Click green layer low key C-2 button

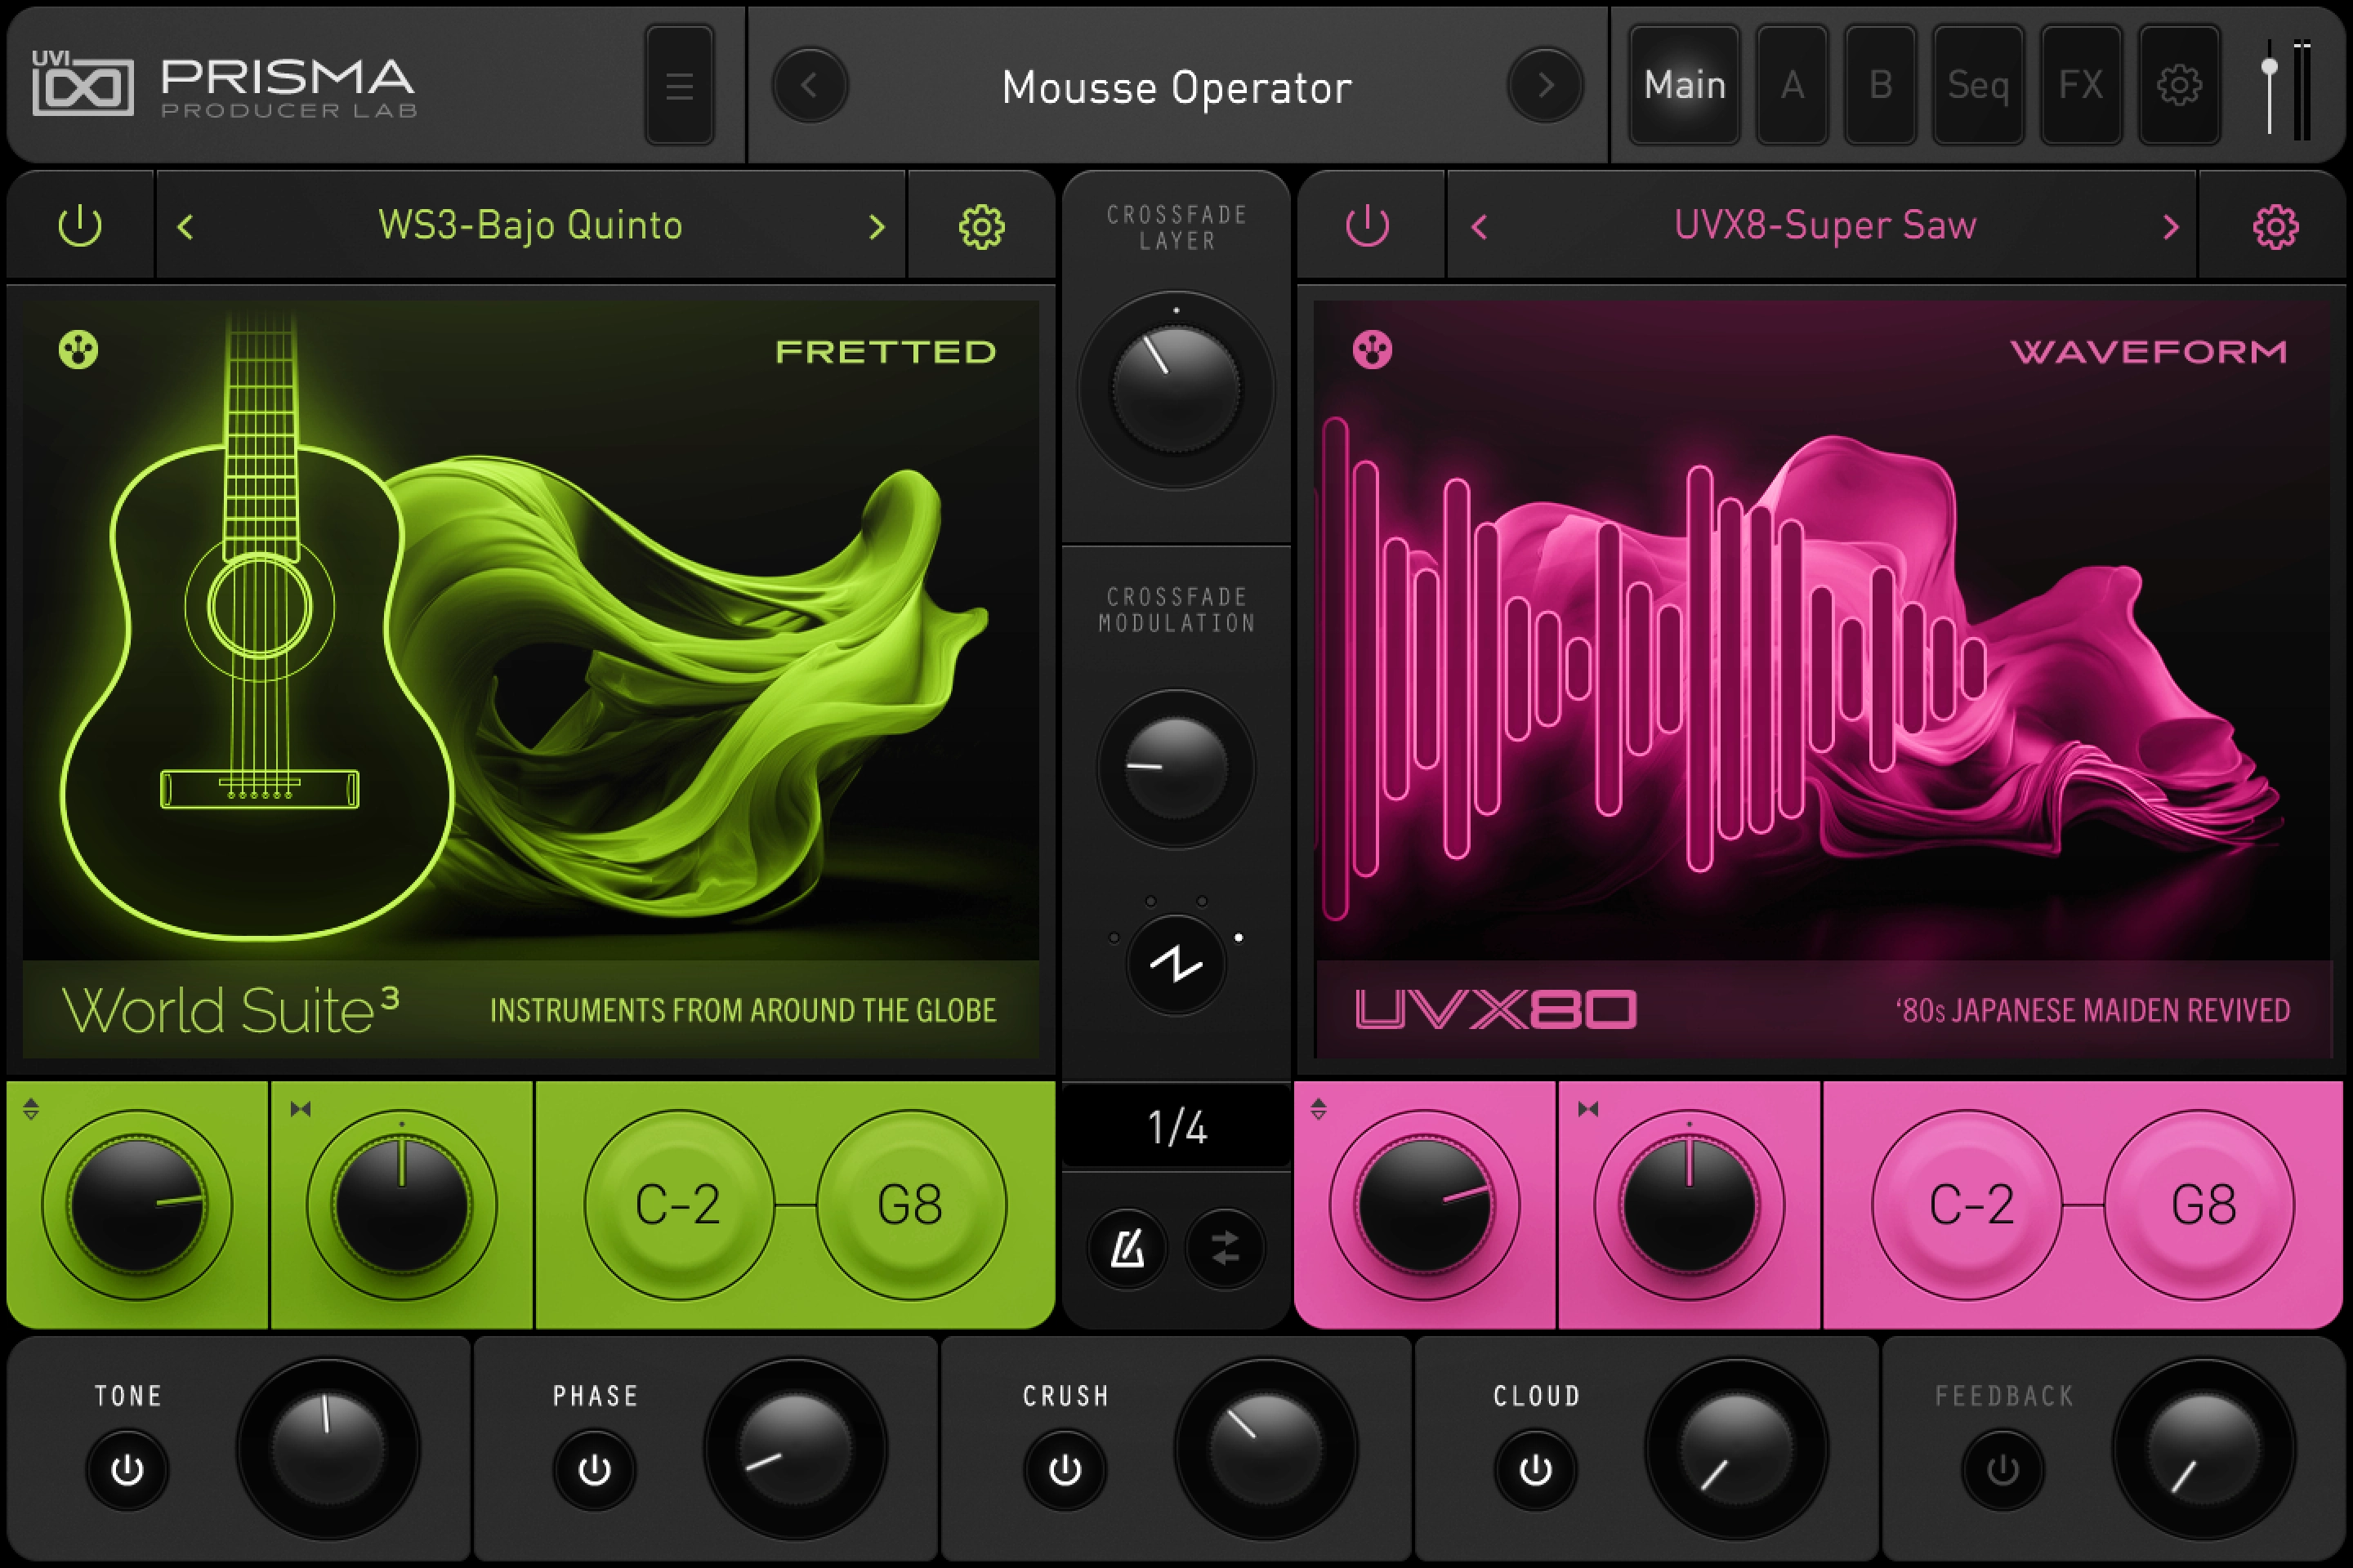point(678,1205)
